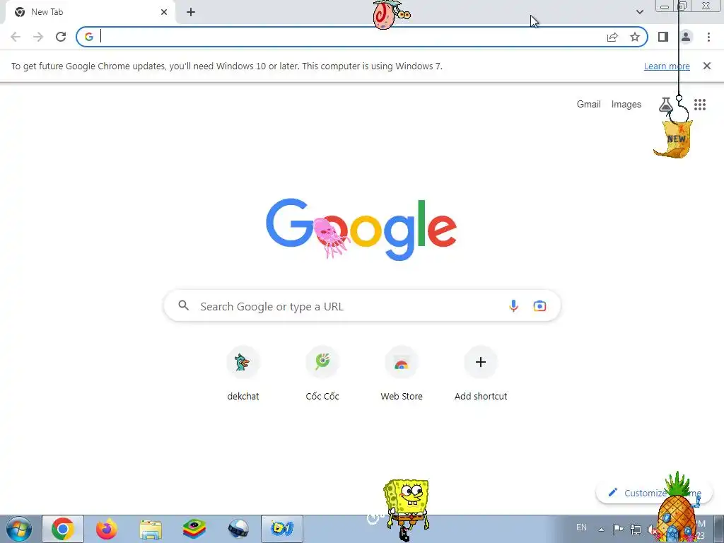Image resolution: width=724 pixels, height=543 pixels.
Task: Open the Gmail link
Action: (x=588, y=105)
